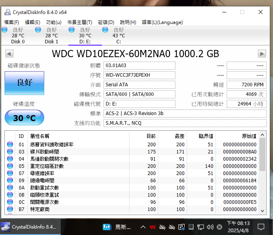Click status orb for attribute 0A
Viewport: 273px width, 235px height.
click(10, 188)
